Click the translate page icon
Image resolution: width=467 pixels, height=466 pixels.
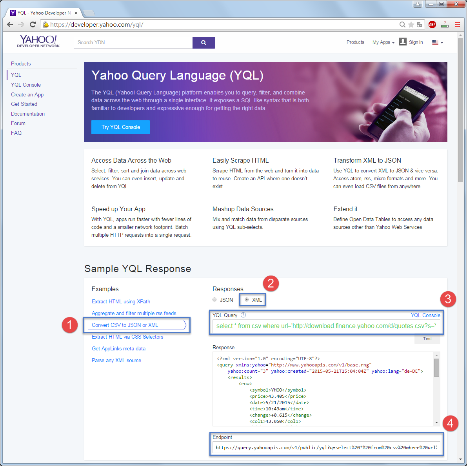(x=420, y=24)
